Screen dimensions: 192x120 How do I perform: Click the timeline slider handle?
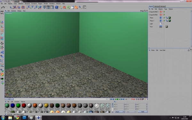[x=9, y=99]
